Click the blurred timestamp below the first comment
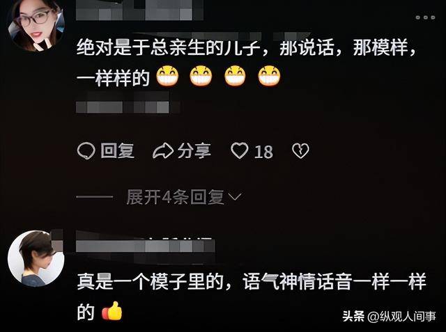 point(128,107)
